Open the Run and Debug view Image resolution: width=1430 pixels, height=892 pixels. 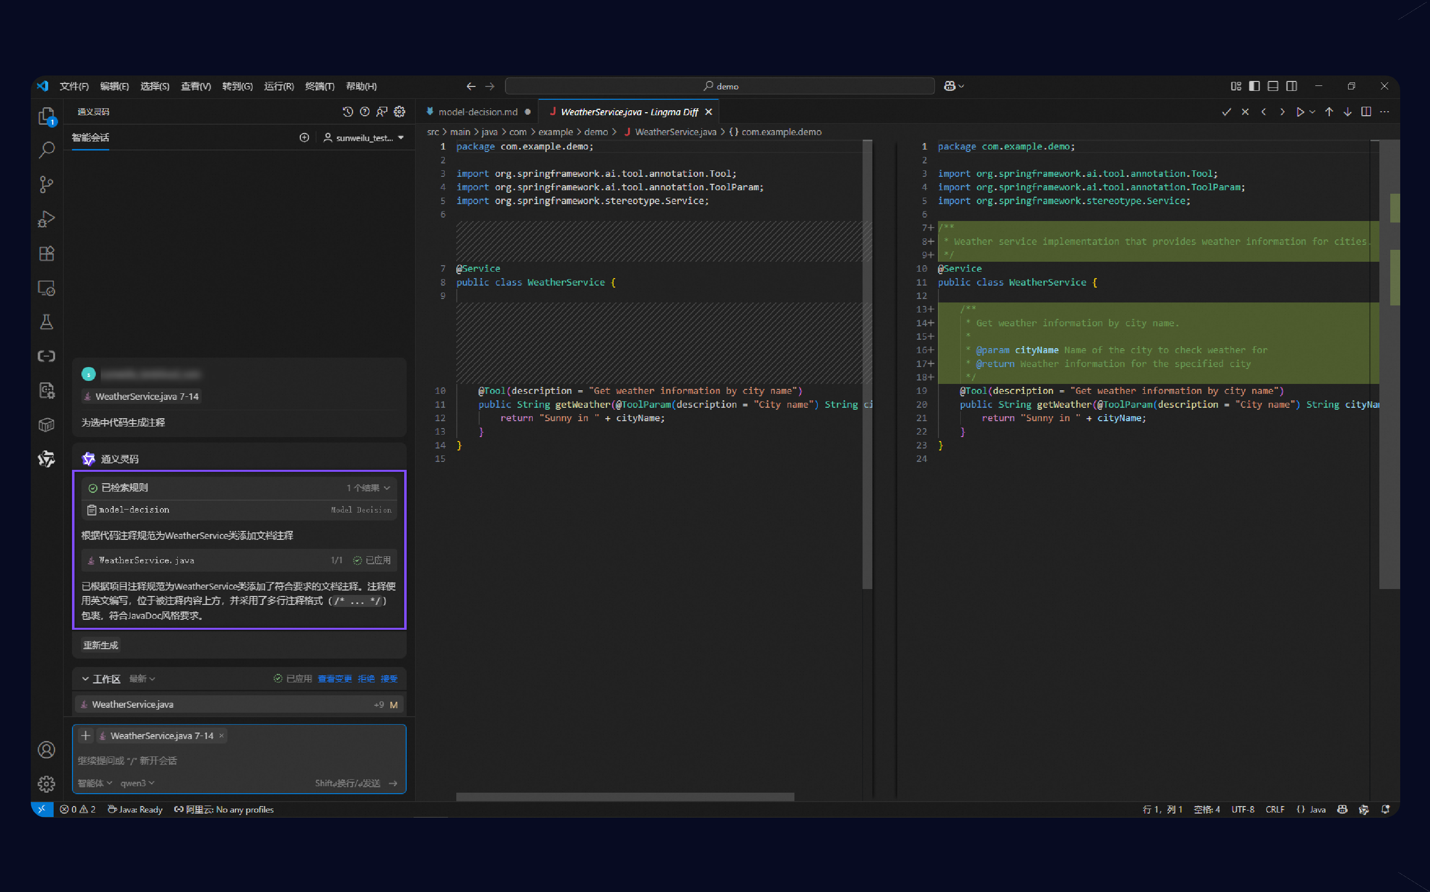[47, 219]
